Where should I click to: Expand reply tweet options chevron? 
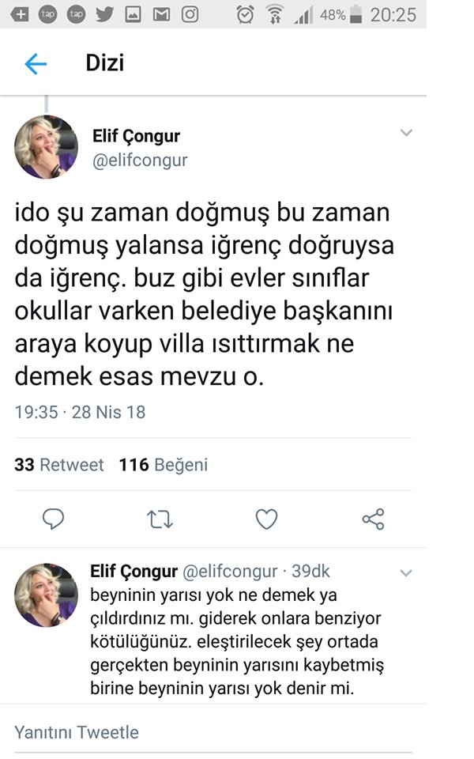coord(406,572)
